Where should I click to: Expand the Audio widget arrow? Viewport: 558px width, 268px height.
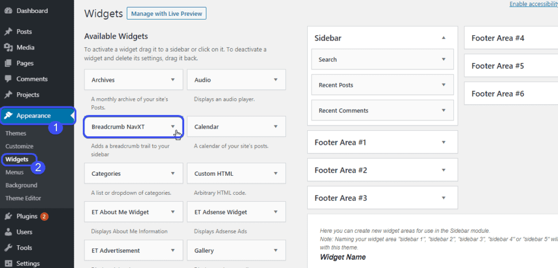pyautogui.click(x=275, y=80)
